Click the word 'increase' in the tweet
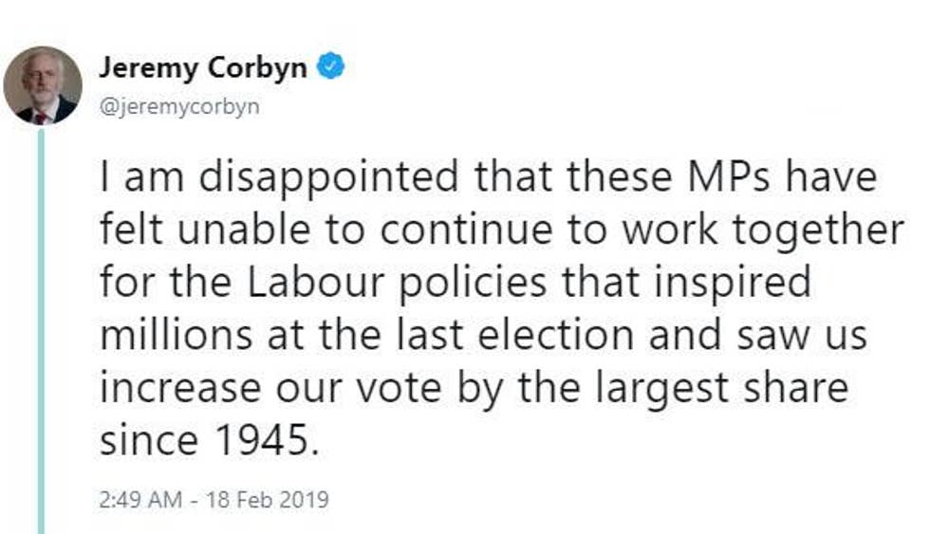949x534 pixels. pos(180,388)
